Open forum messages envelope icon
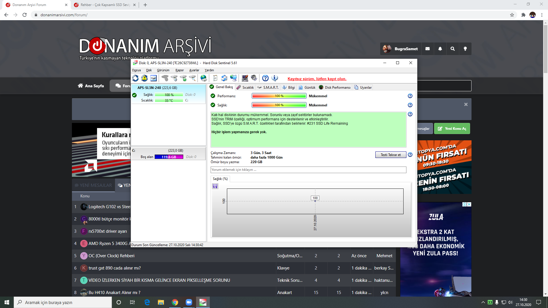This screenshot has width=548, height=308. pos(428,49)
